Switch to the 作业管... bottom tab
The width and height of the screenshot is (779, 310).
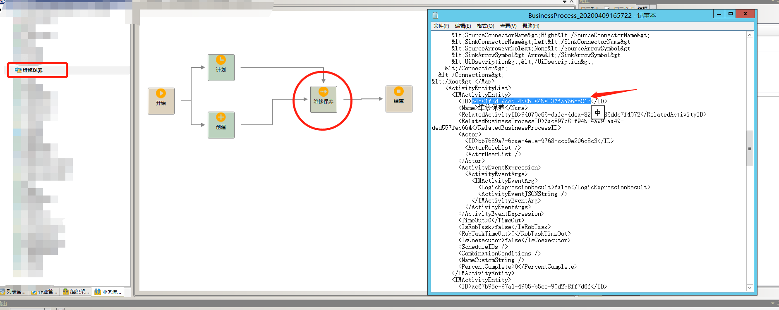(x=45, y=292)
